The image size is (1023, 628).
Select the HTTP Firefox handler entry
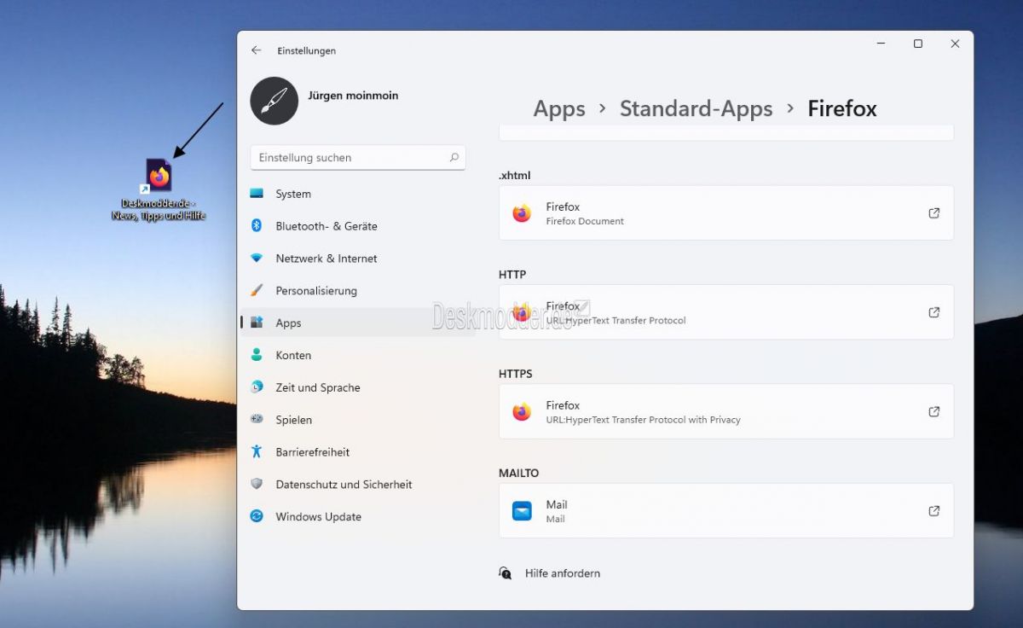coord(725,312)
